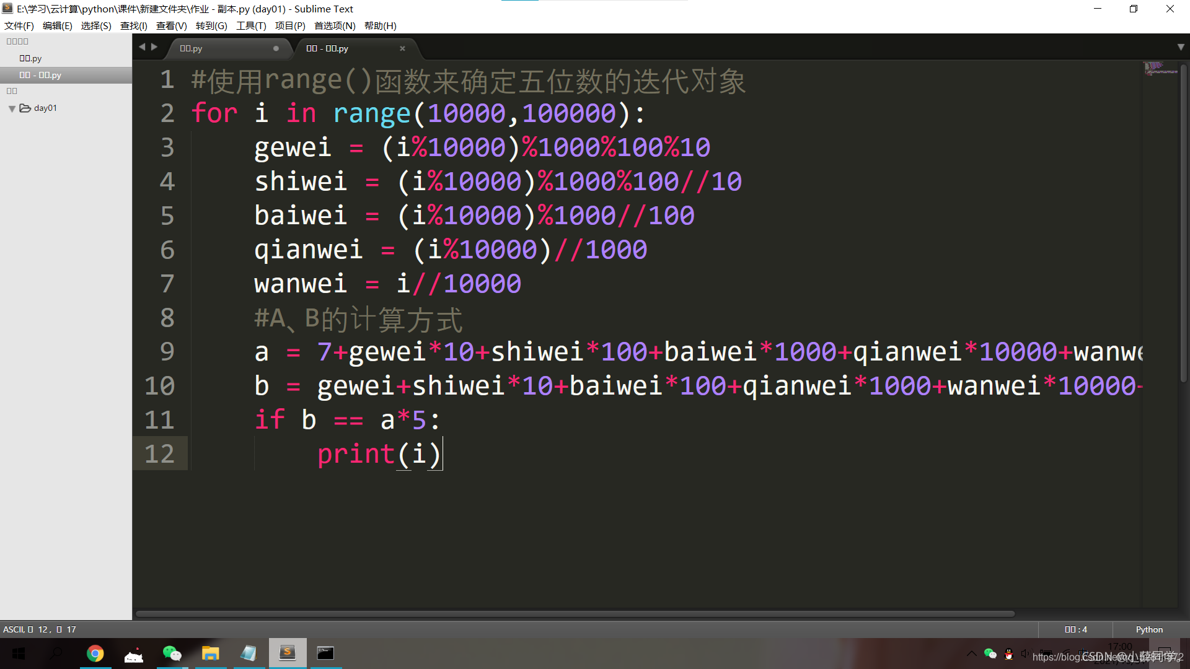Open the 查看(V) menu

171,25
